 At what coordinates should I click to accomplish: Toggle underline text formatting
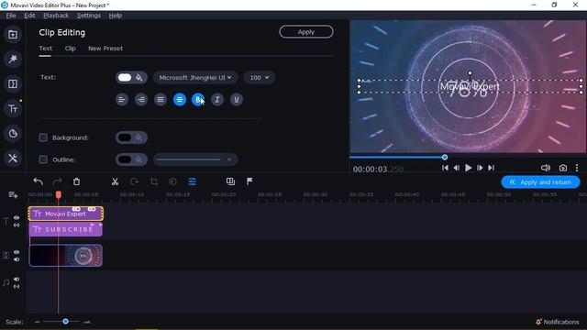[x=237, y=100]
